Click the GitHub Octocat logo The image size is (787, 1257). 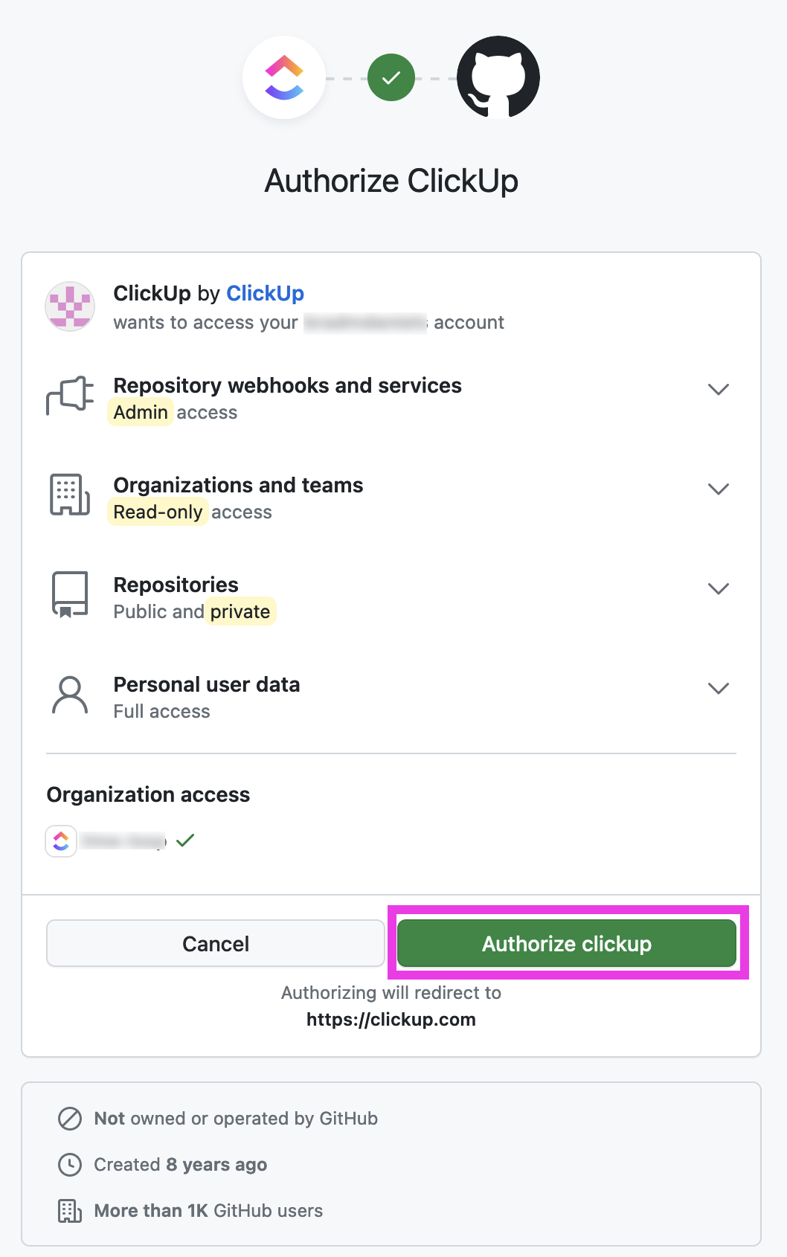[498, 77]
